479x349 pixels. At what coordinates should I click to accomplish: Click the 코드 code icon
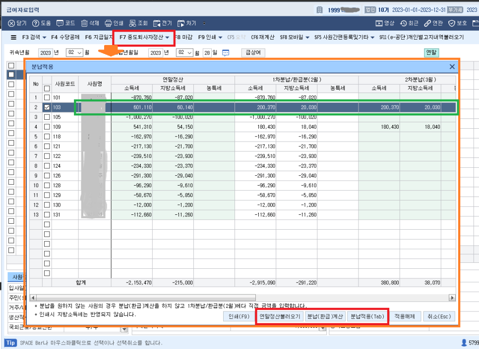click(60, 23)
